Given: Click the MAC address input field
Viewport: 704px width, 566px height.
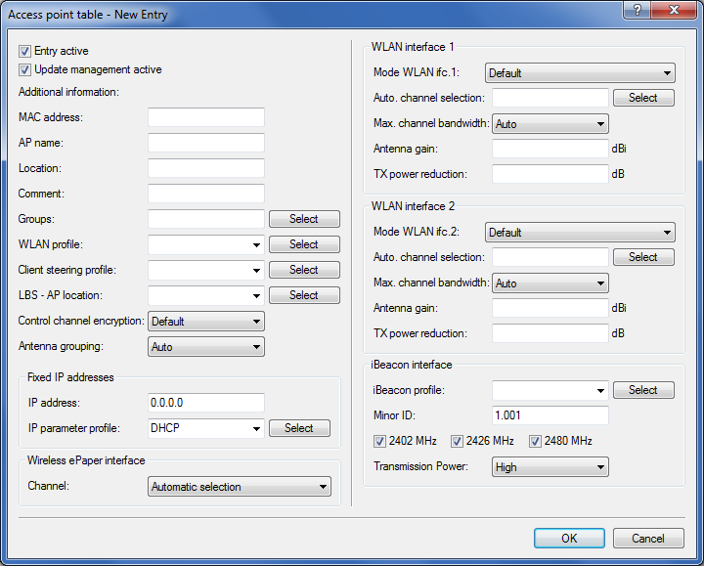Looking at the screenshot, I should (206, 117).
